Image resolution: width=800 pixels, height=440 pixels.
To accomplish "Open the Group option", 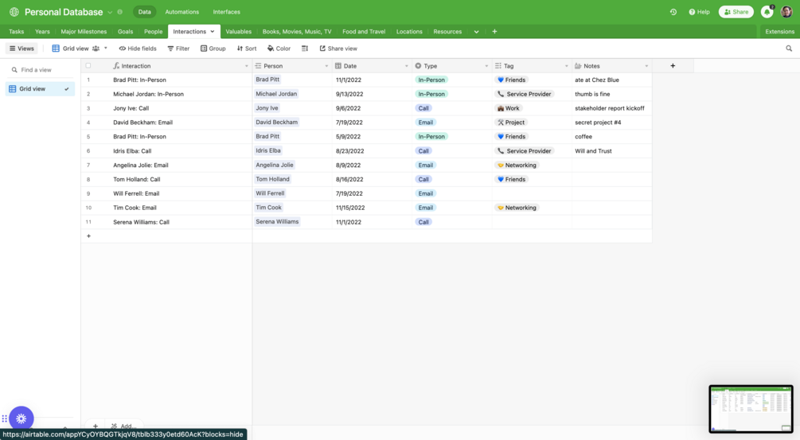I will tap(213, 49).
